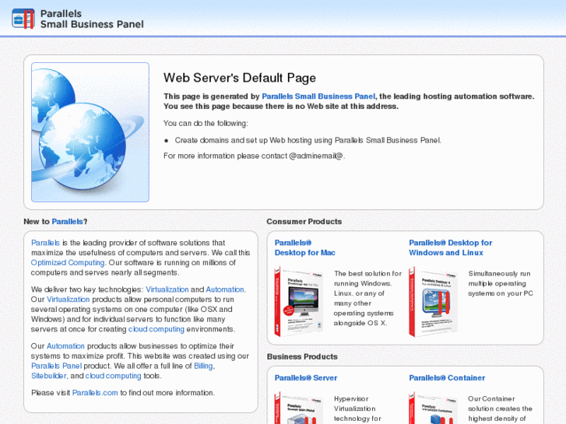Select the 'Web Server's Default Page' heading
This screenshot has height=424, width=566.
[x=240, y=78]
